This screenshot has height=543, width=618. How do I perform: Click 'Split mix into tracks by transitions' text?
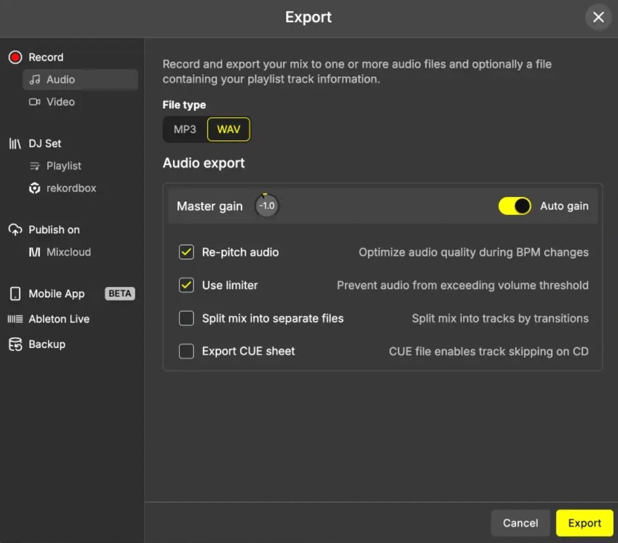[500, 319]
